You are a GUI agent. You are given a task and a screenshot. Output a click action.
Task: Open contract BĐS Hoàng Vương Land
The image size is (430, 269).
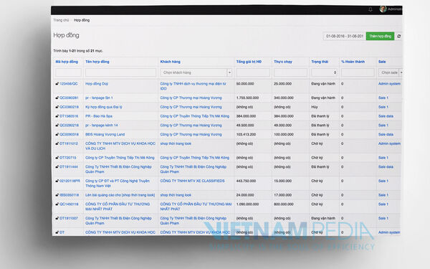105,134
